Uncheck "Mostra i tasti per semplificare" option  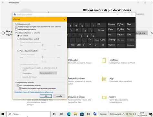[16, 27]
